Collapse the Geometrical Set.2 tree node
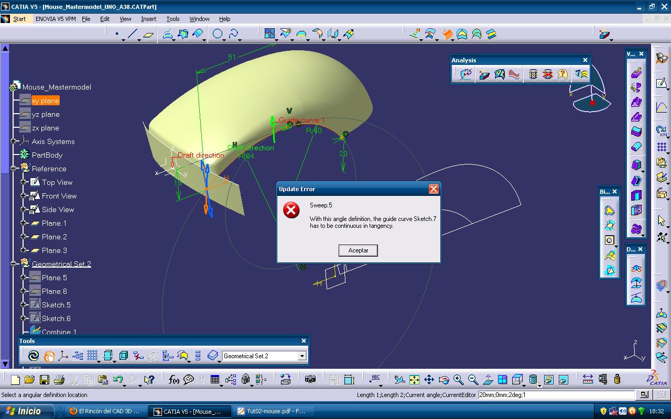 tap(14, 264)
